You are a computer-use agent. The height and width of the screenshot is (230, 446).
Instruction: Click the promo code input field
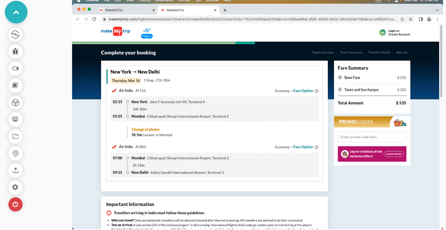click(372, 137)
